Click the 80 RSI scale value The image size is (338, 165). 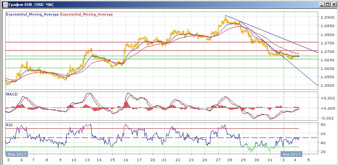point(323,124)
